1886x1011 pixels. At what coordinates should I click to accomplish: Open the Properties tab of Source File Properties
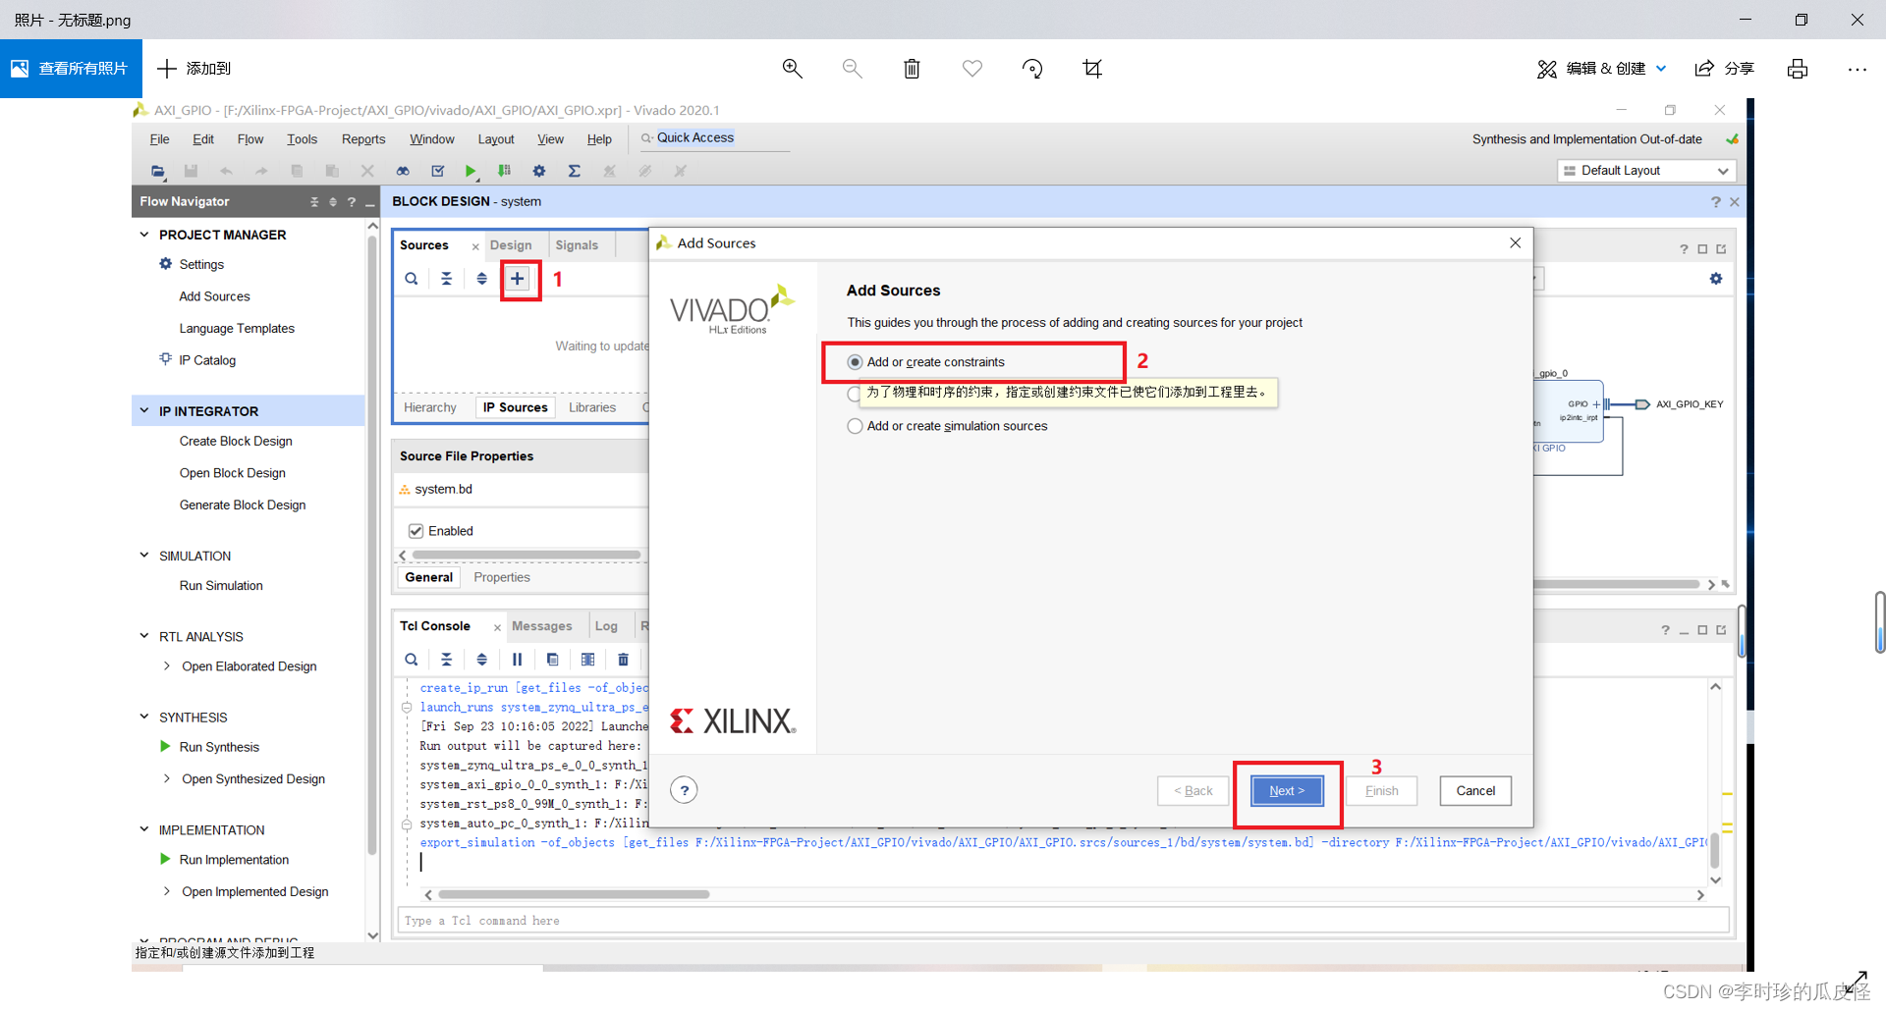pyautogui.click(x=502, y=577)
